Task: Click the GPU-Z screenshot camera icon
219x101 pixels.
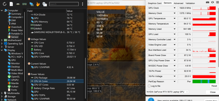Action: point(208,2)
